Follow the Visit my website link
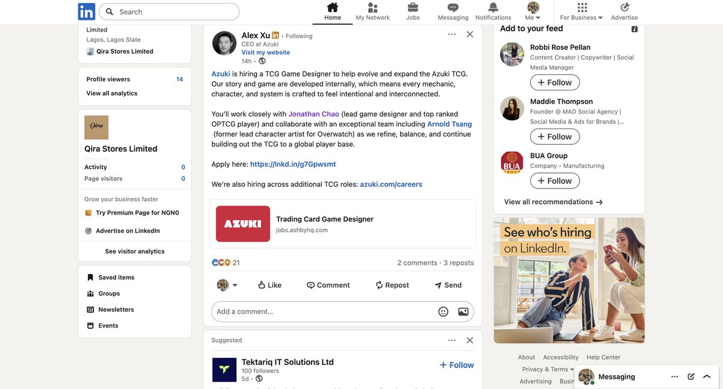 266,52
